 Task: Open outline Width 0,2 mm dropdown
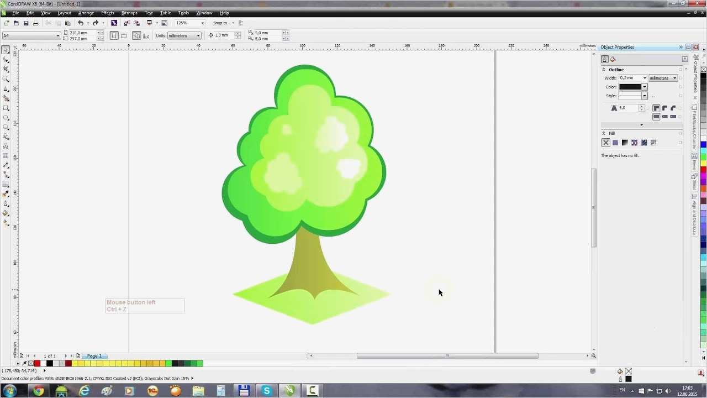click(x=645, y=78)
